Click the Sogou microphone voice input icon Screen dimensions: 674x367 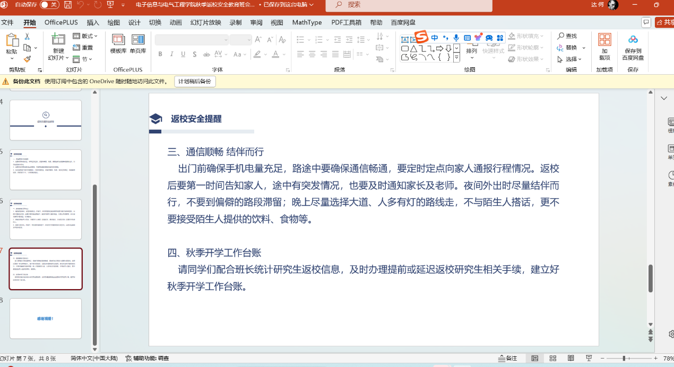pos(456,38)
